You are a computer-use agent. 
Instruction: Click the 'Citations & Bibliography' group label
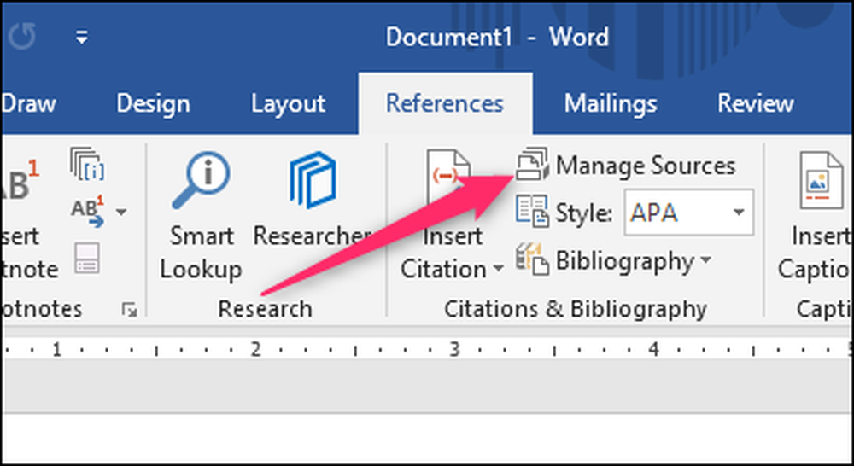pos(575,309)
